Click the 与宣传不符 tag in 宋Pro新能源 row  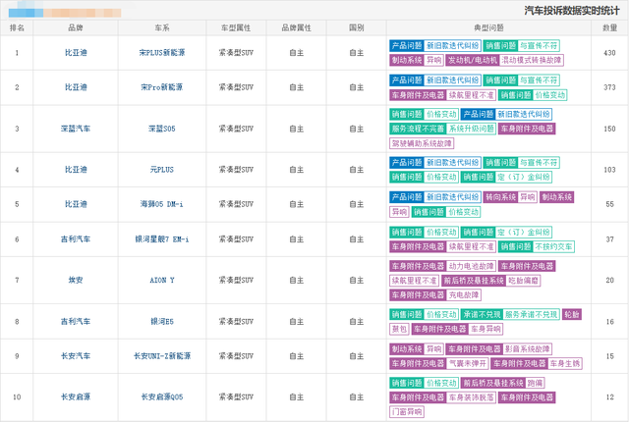539,80
